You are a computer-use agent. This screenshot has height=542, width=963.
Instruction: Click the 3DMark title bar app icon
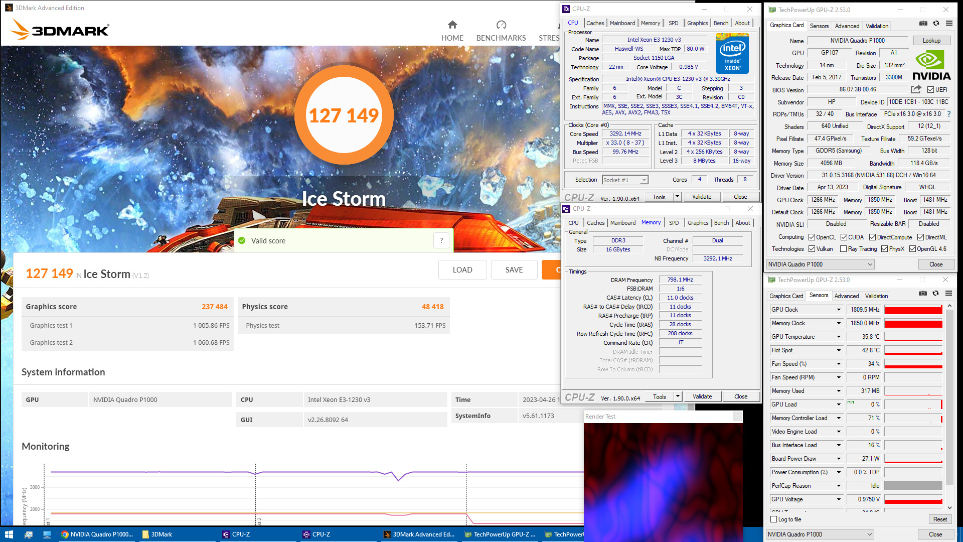point(9,8)
